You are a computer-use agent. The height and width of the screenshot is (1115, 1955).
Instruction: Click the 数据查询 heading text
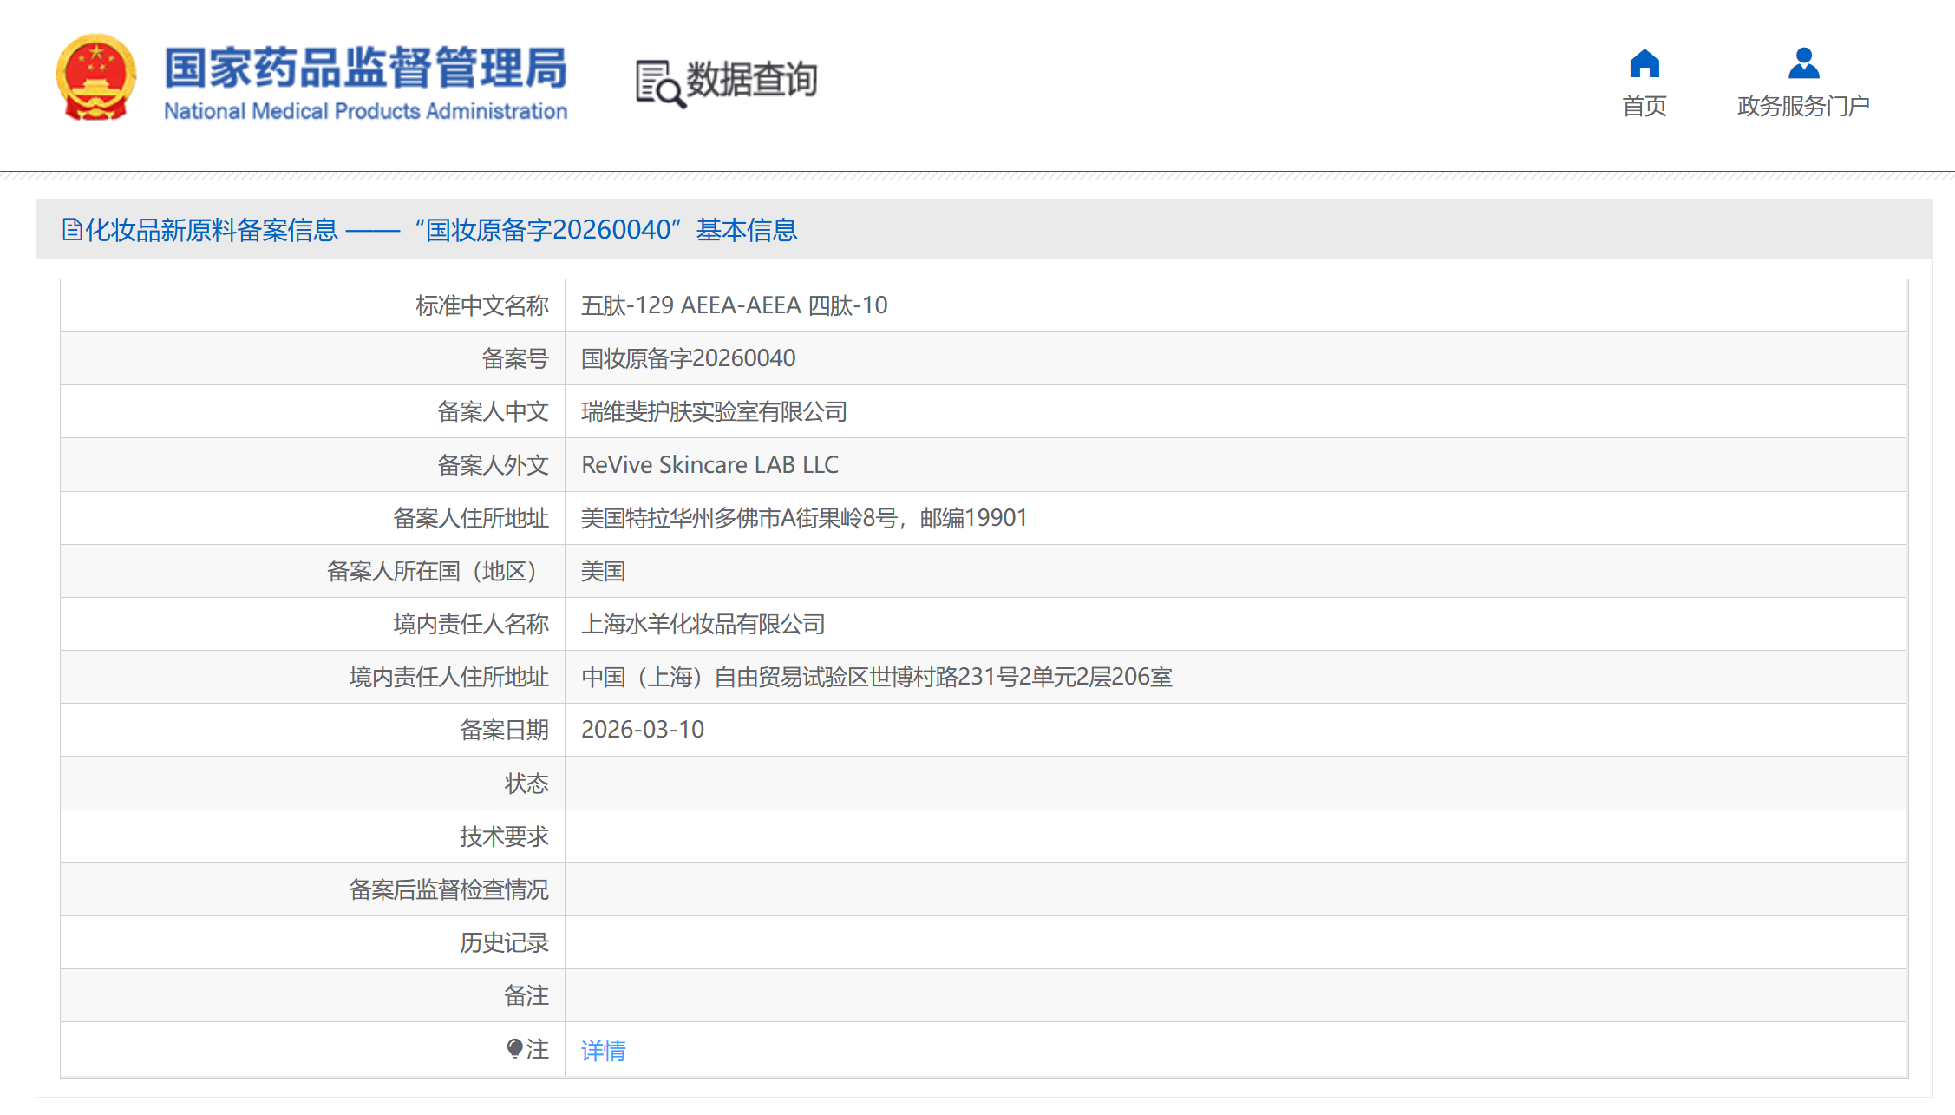point(751,80)
